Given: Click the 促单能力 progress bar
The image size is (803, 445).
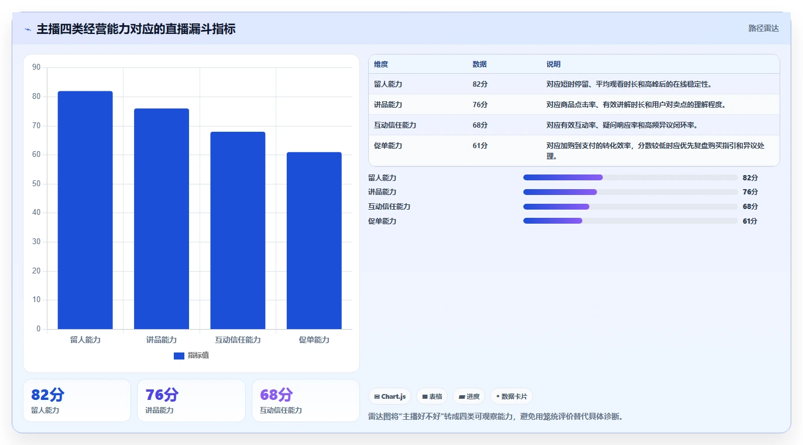Looking at the screenshot, I should [630, 221].
